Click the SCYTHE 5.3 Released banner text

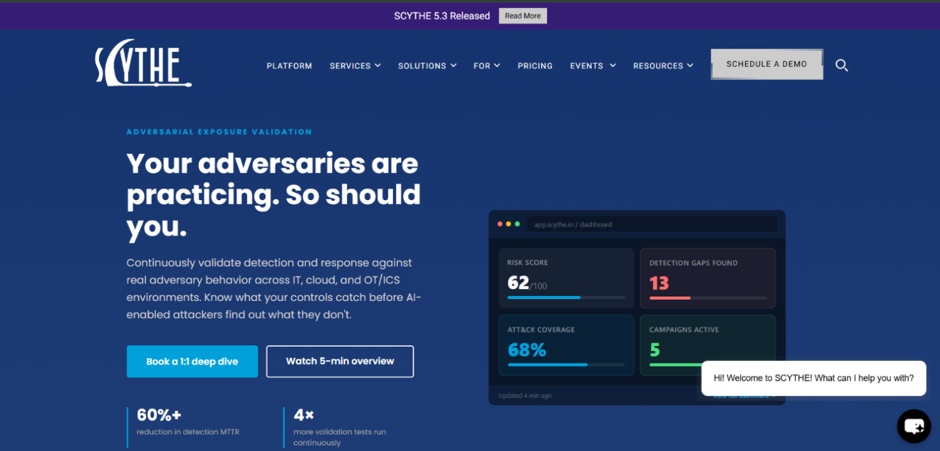[x=442, y=16]
